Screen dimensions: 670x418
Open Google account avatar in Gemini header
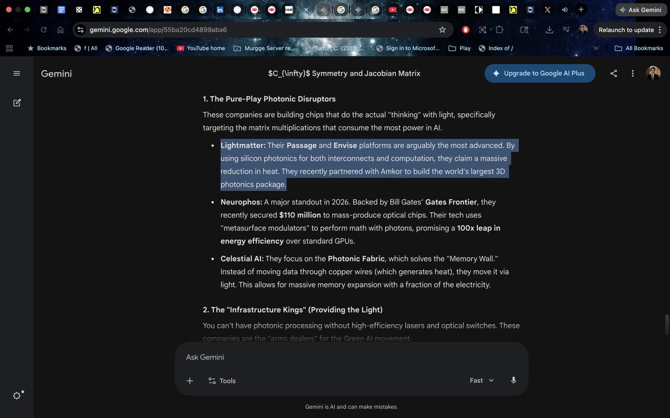click(653, 74)
